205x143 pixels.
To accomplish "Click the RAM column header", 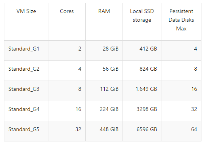I will [104, 11].
